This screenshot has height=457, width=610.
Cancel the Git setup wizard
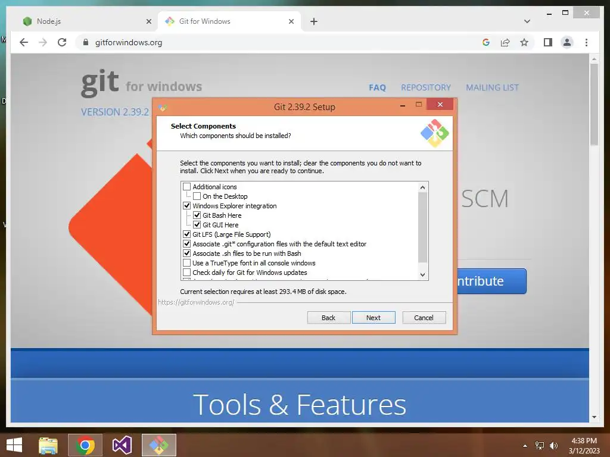(x=424, y=318)
